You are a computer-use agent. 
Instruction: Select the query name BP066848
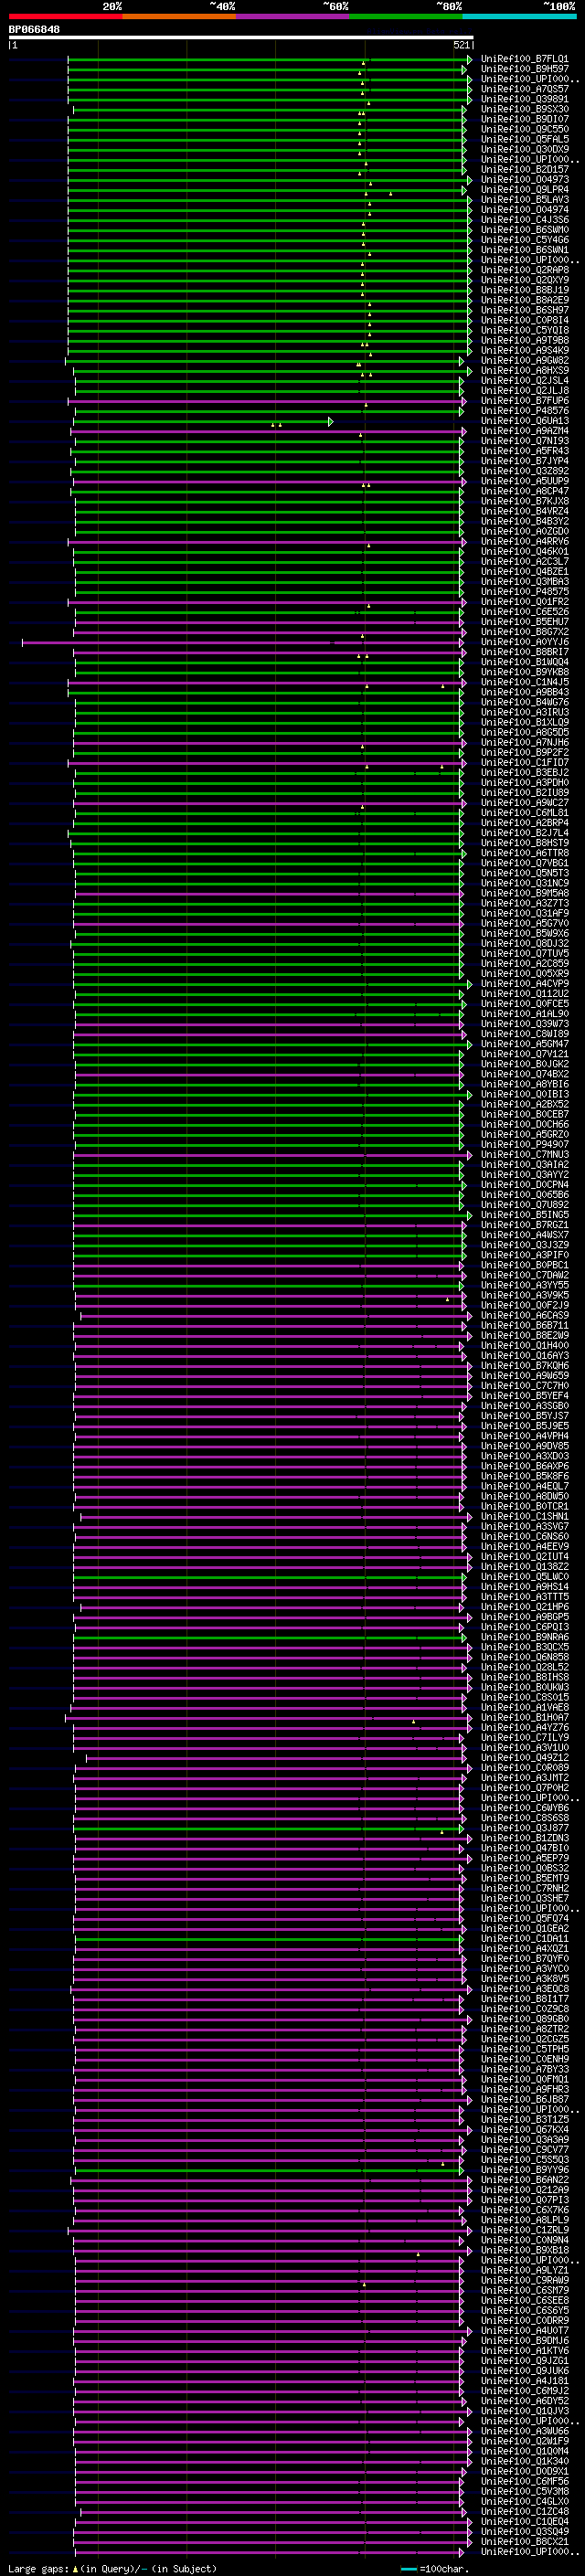35,30
